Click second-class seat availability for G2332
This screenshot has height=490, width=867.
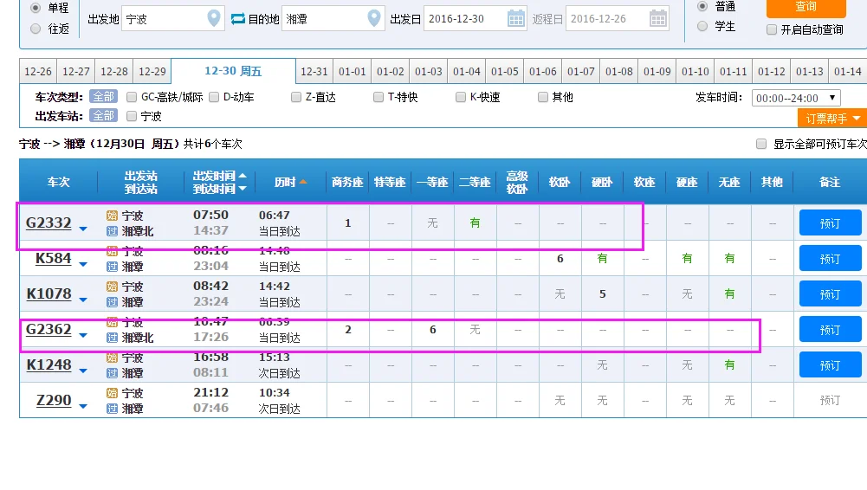pyautogui.click(x=475, y=223)
